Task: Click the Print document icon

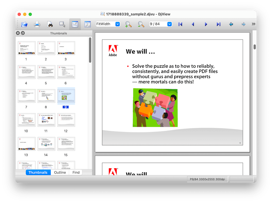Action: [x=37, y=24]
